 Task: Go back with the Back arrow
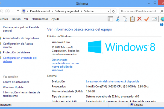click(1, 11)
